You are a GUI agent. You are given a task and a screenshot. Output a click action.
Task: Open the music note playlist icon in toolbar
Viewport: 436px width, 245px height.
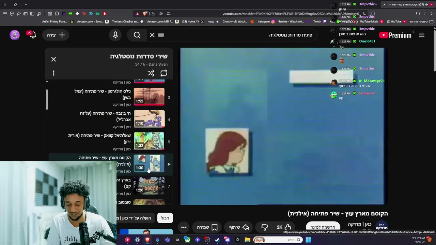tap(39, 14)
